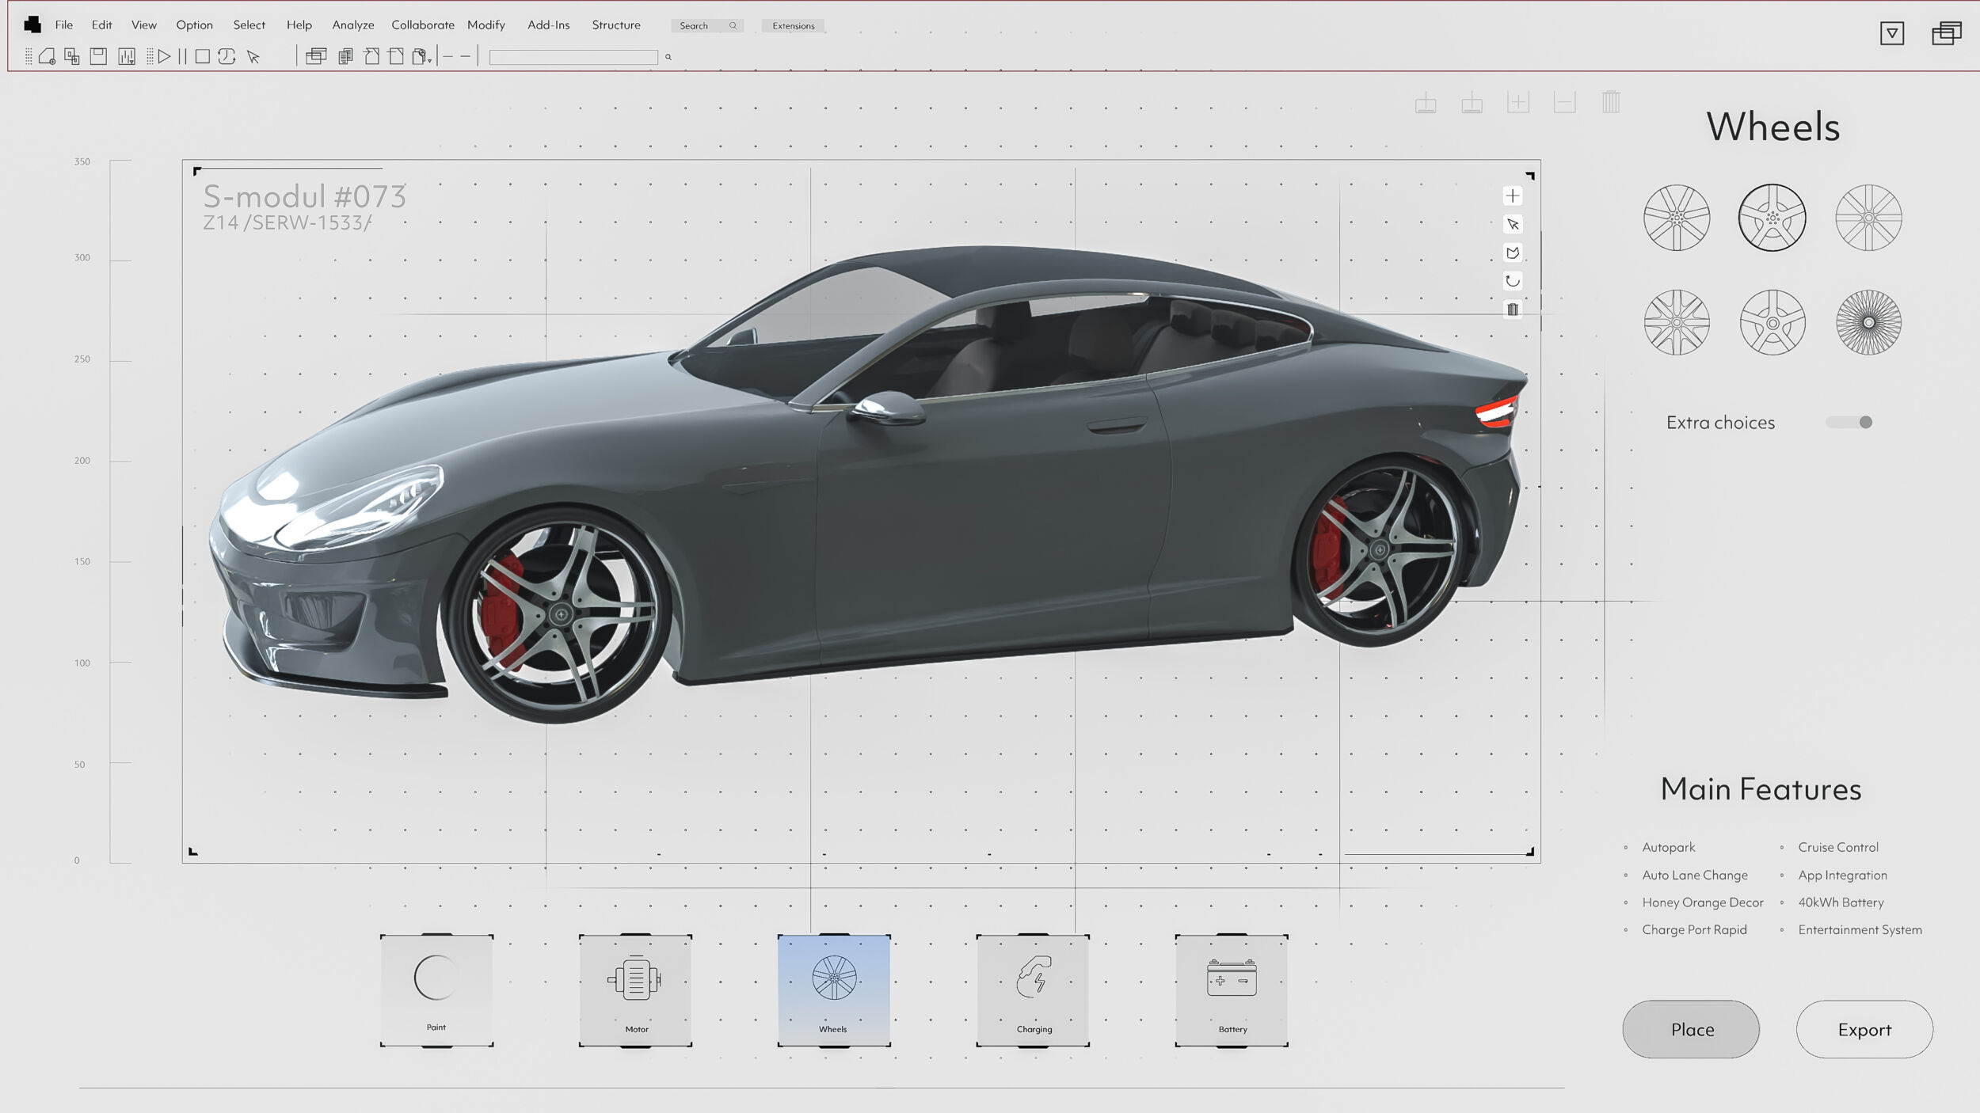This screenshot has width=1980, height=1113.
Task: Click the rotate tool next to the canvas
Action: point(1514,281)
